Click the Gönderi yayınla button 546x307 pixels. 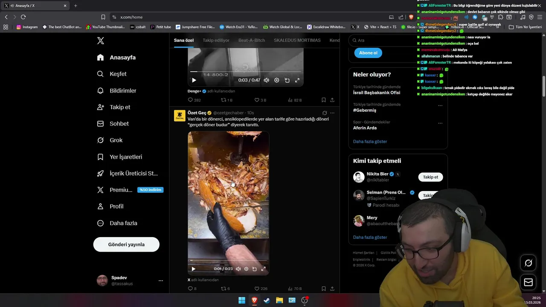[x=126, y=244]
